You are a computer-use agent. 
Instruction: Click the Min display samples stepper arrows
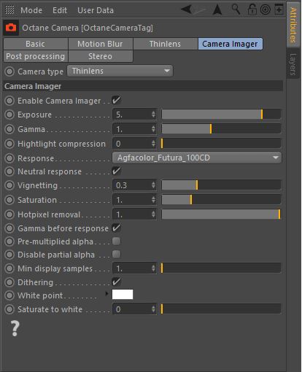tap(153, 268)
